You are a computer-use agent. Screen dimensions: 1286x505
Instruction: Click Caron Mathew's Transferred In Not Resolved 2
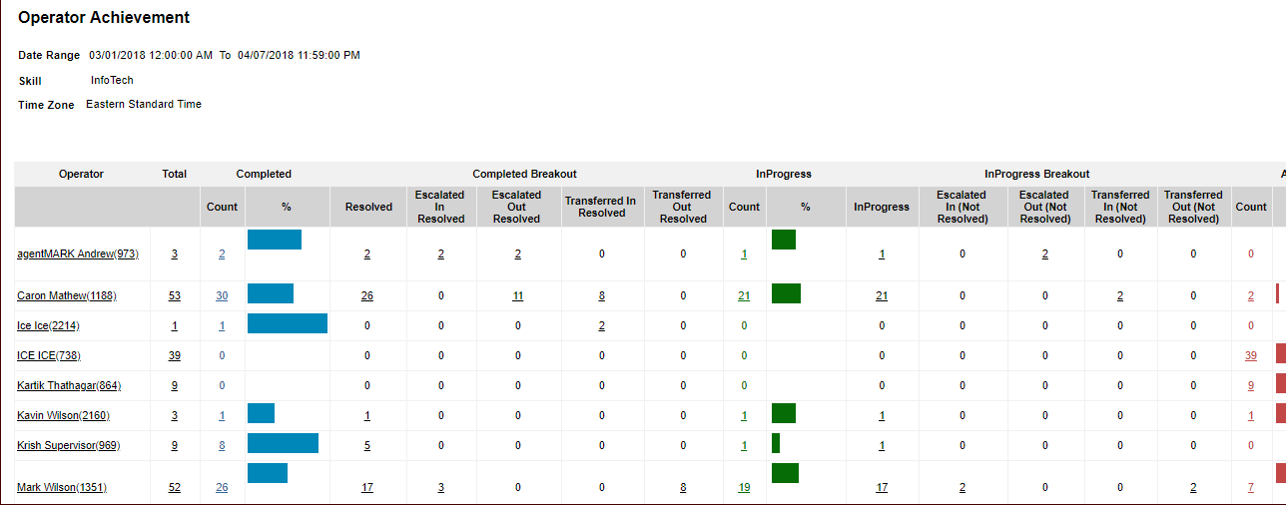1120,296
